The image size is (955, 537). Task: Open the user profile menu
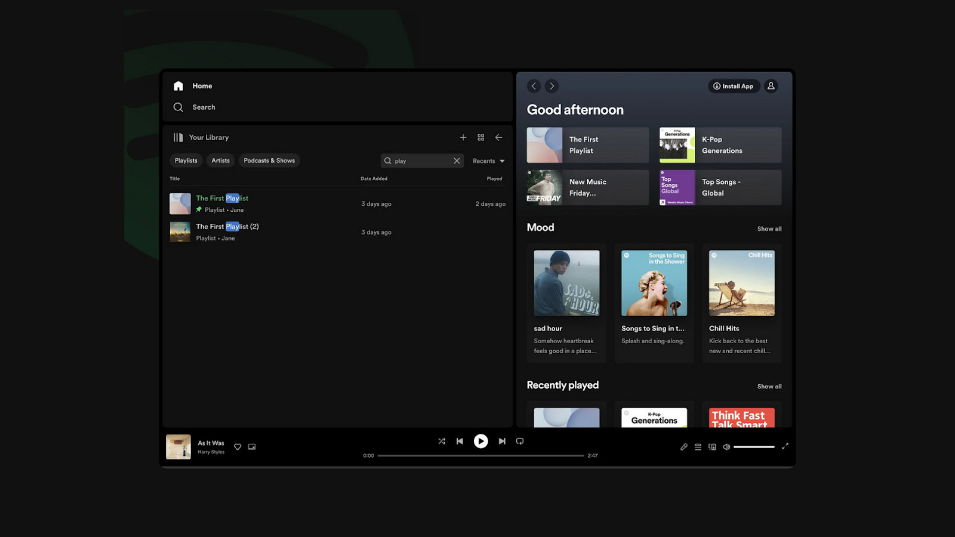pyautogui.click(x=771, y=86)
